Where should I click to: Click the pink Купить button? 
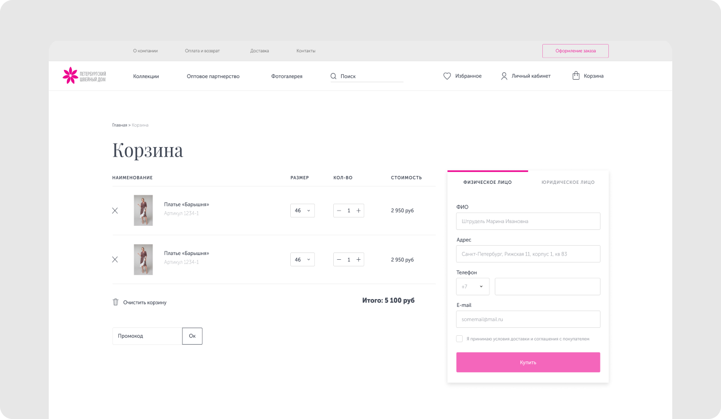click(x=528, y=362)
